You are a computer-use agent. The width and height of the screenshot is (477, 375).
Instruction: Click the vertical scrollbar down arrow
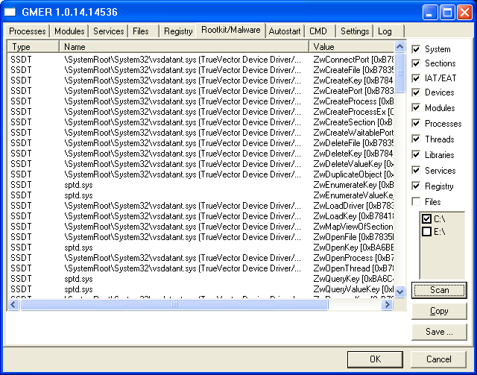coord(399,292)
